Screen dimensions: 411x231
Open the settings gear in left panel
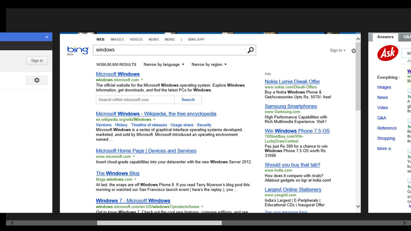tap(37, 80)
